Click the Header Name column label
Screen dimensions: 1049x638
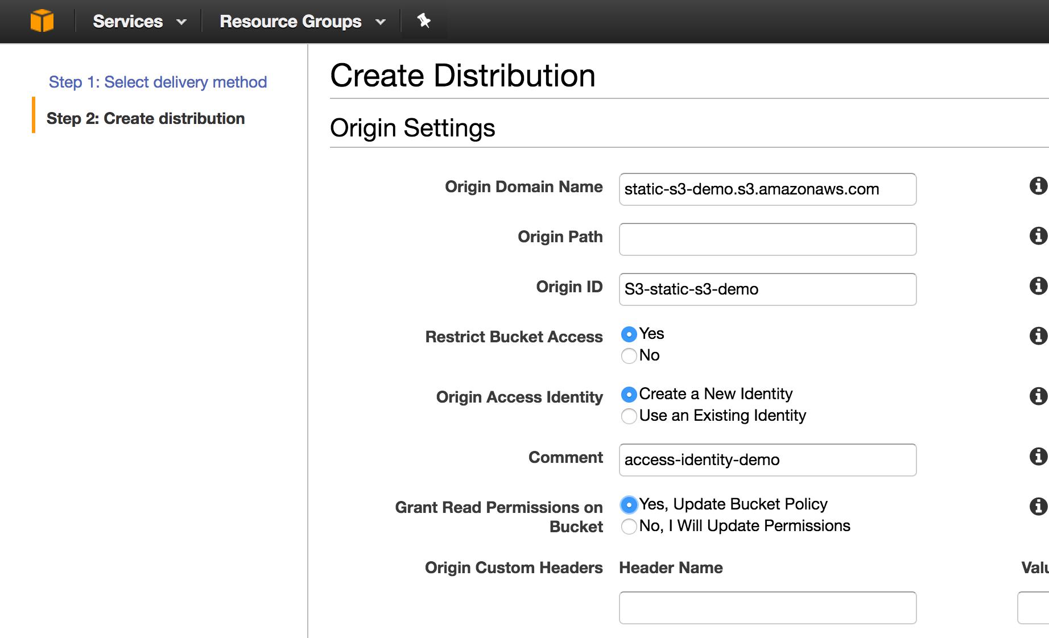671,567
